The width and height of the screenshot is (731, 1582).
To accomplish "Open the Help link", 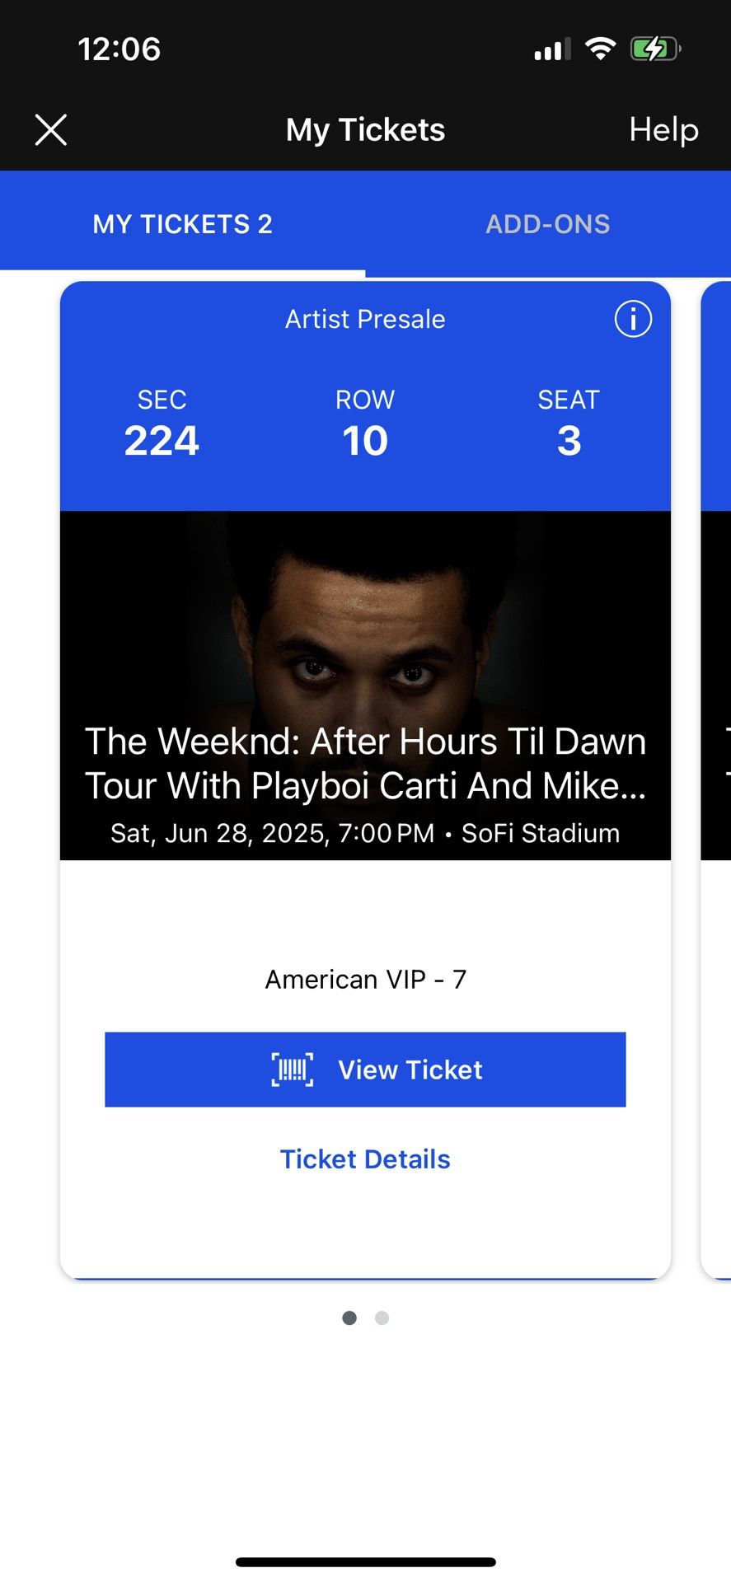I will (x=663, y=130).
